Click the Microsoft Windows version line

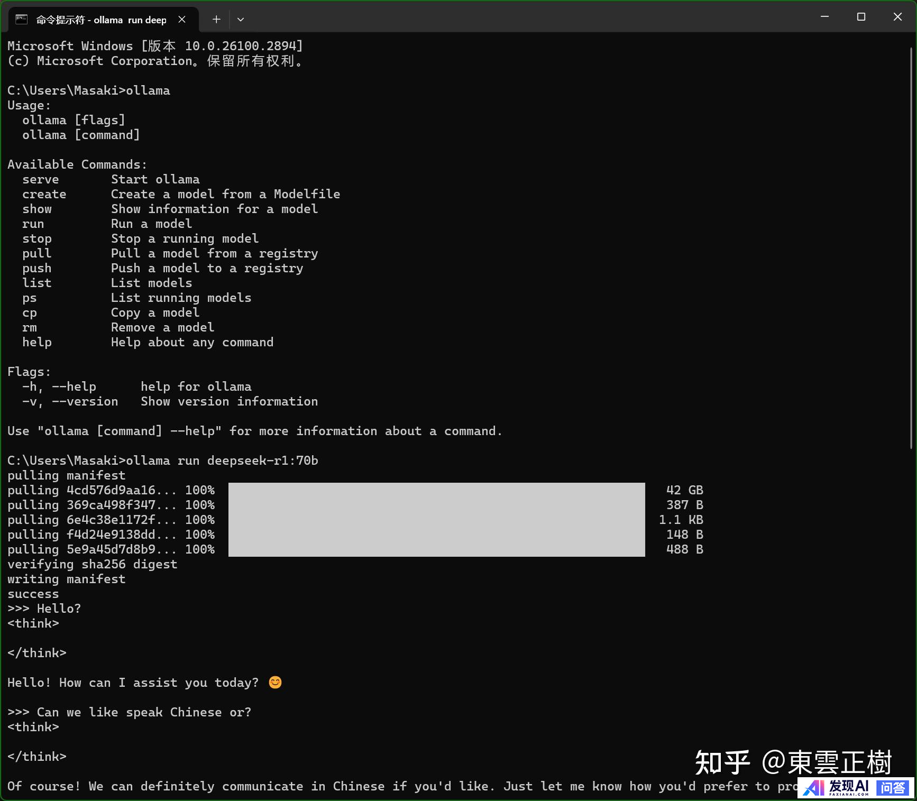(x=155, y=47)
